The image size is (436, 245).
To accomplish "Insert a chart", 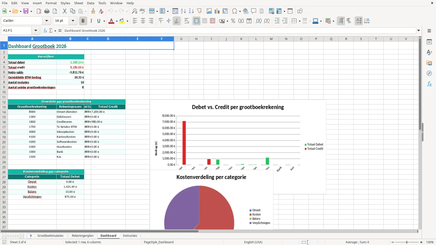I will coord(217,11).
